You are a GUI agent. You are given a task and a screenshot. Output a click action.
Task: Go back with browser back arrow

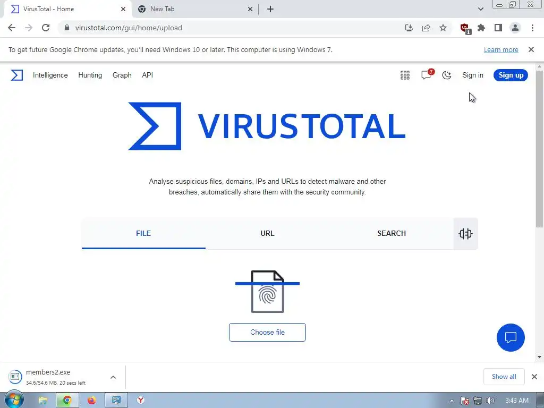[x=12, y=28]
